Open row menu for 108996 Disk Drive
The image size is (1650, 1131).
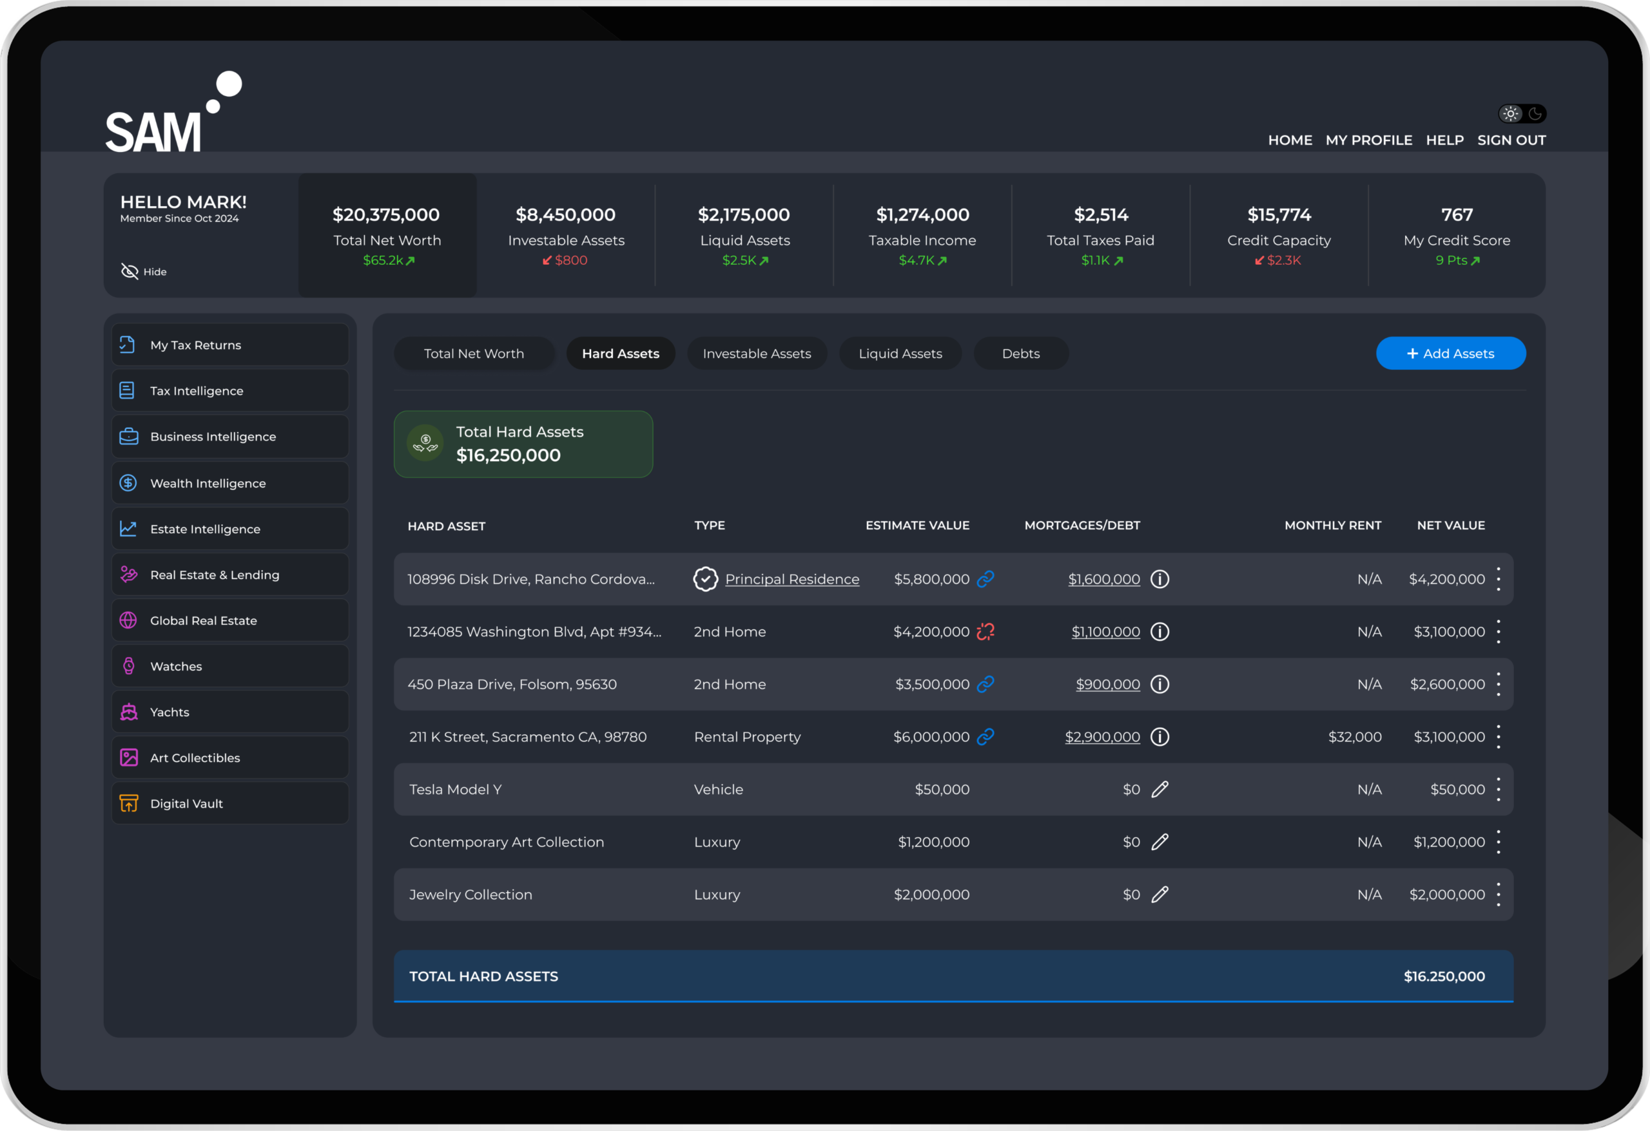coord(1498,579)
